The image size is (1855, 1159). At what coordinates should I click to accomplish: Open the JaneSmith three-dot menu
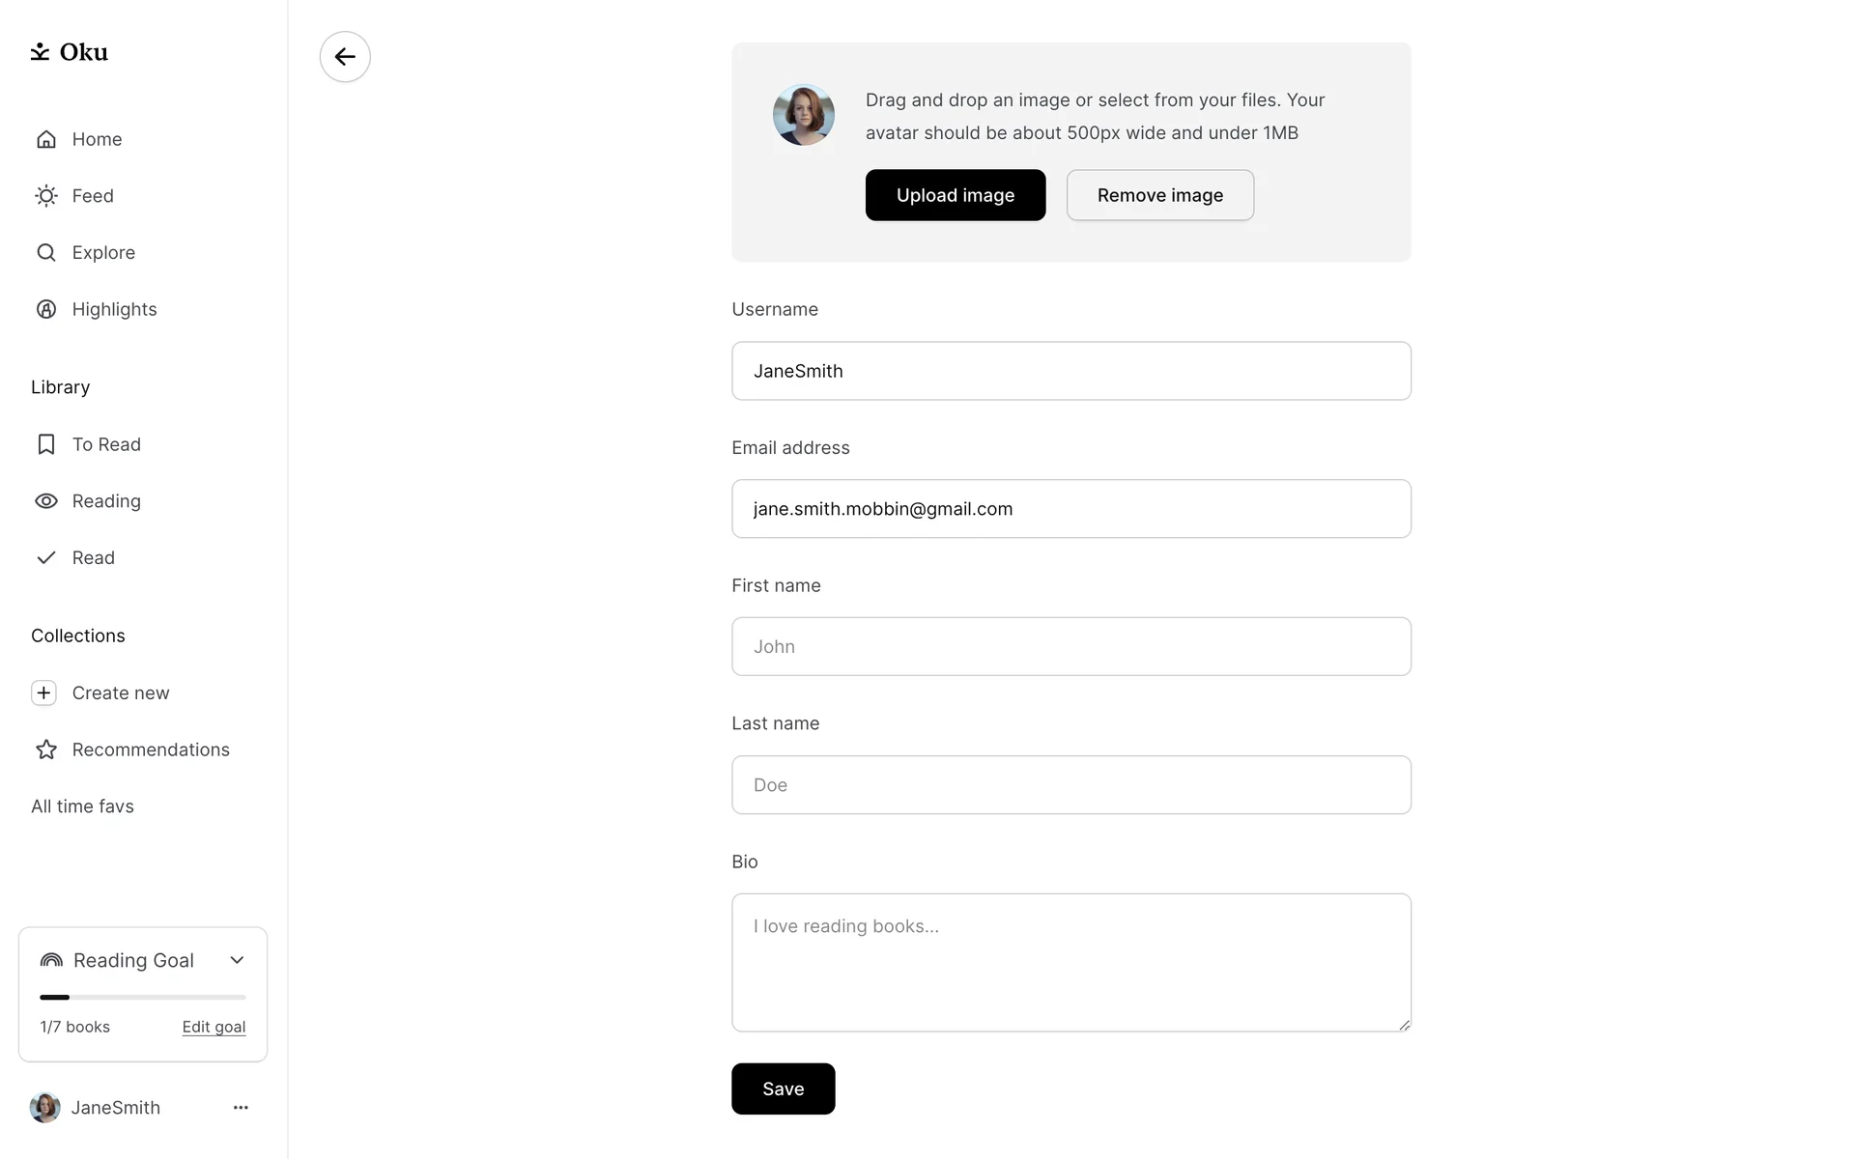click(241, 1108)
